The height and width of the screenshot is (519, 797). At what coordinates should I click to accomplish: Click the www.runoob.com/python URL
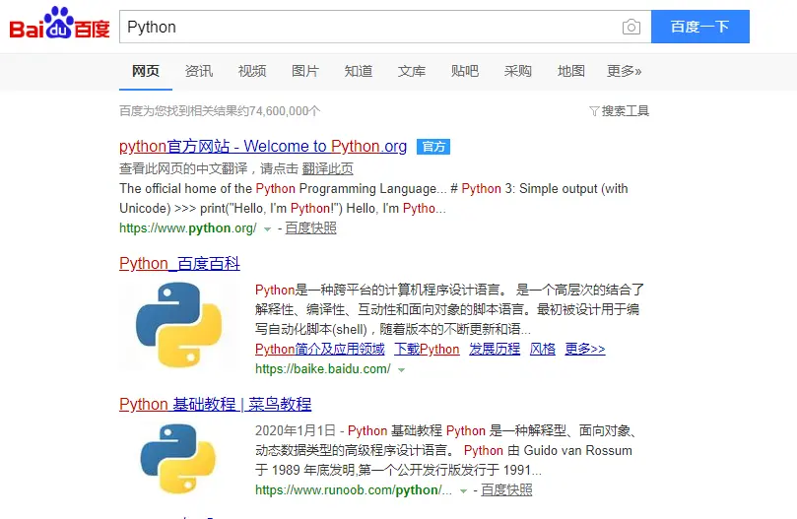[354, 490]
